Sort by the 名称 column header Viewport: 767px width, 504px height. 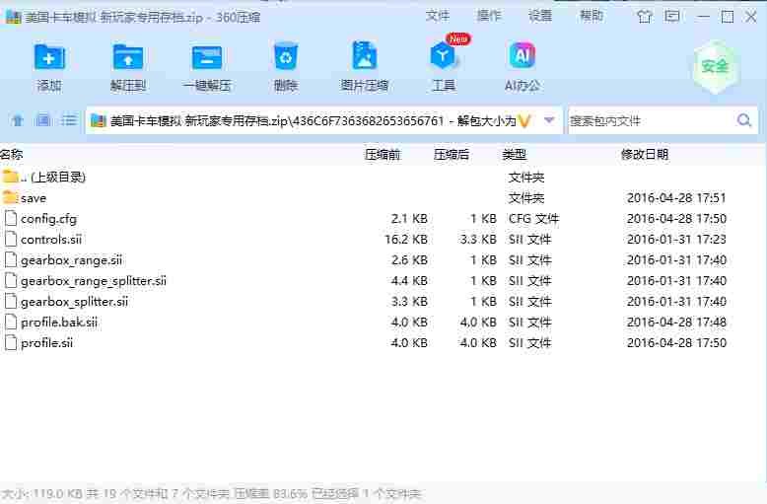click(12, 155)
